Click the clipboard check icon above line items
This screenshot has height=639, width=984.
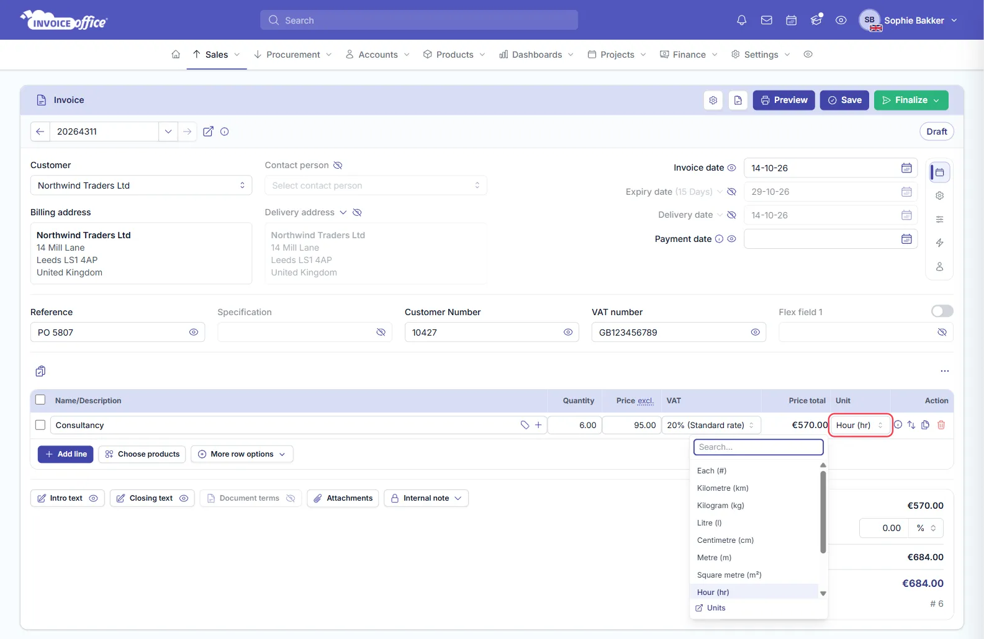(40, 371)
